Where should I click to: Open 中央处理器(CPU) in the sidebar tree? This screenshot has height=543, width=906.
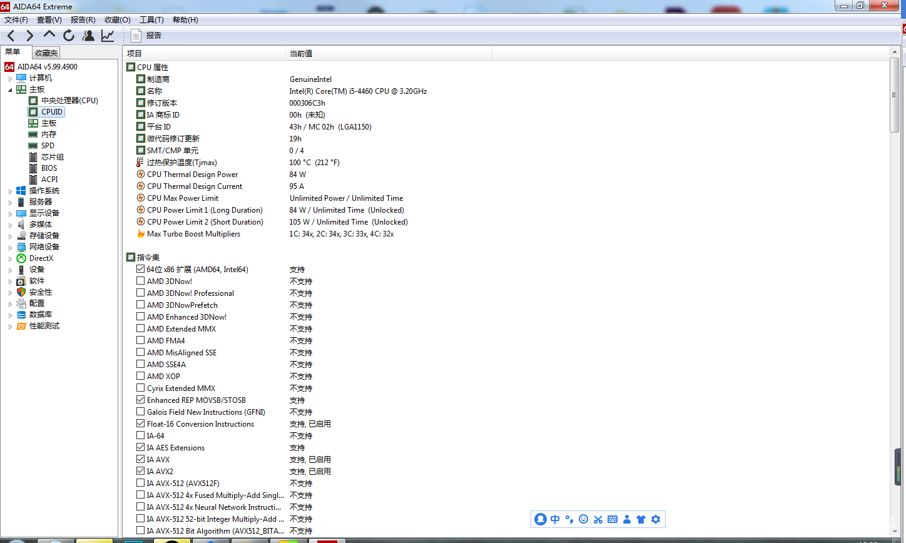69,101
